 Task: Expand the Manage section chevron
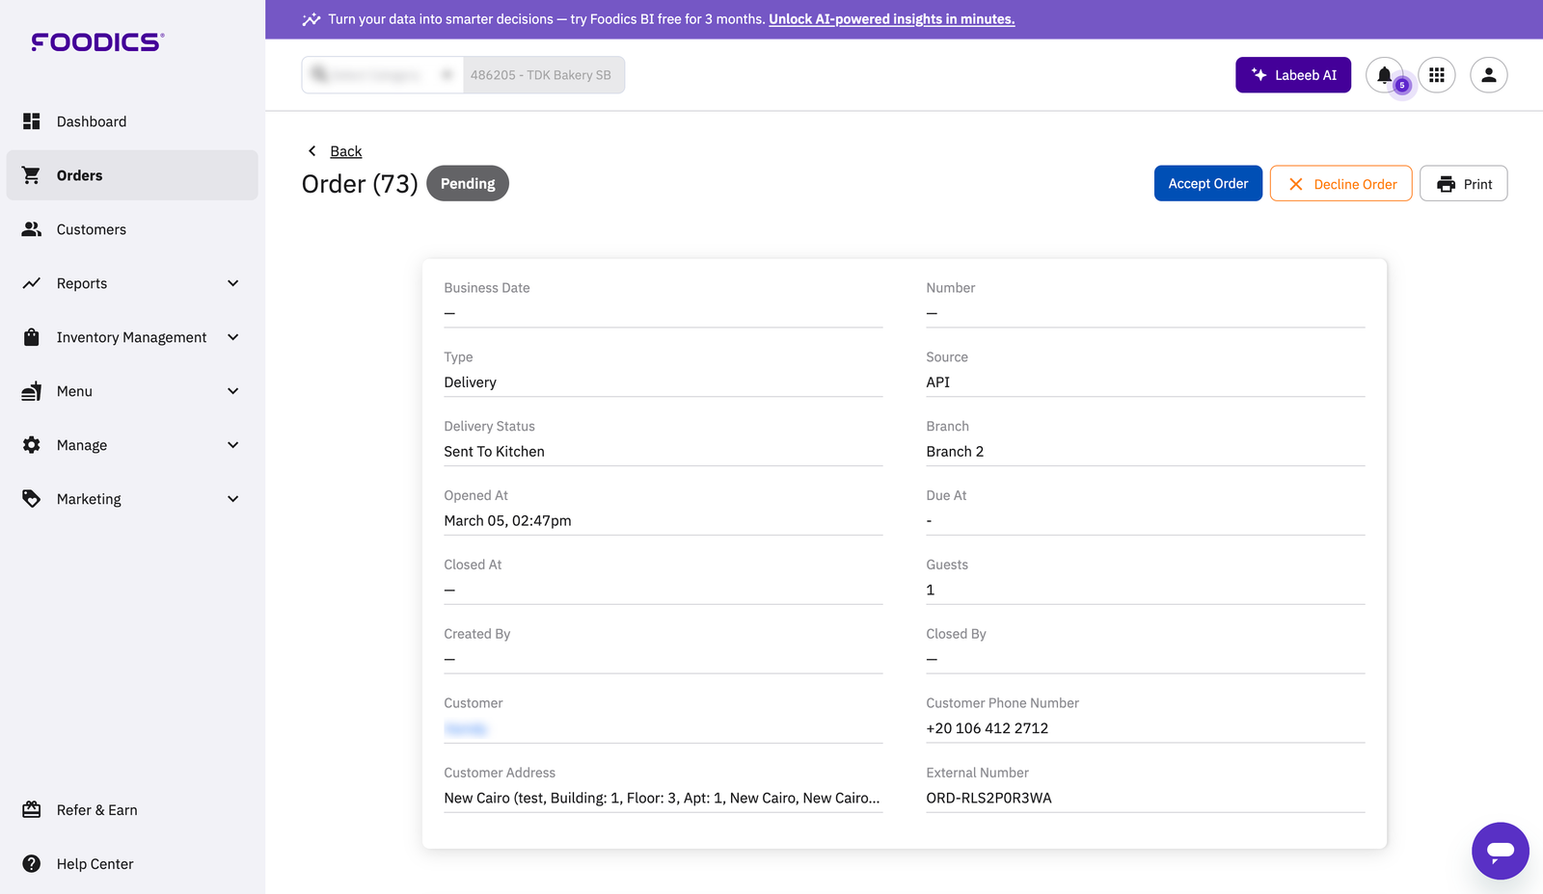point(232,445)
